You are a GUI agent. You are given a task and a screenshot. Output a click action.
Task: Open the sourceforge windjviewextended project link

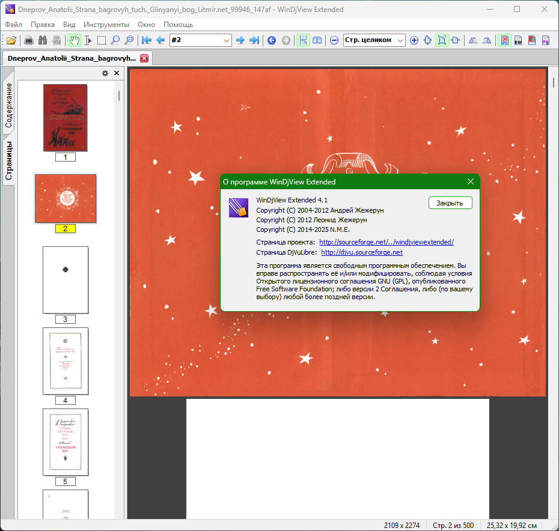(386, 242)
